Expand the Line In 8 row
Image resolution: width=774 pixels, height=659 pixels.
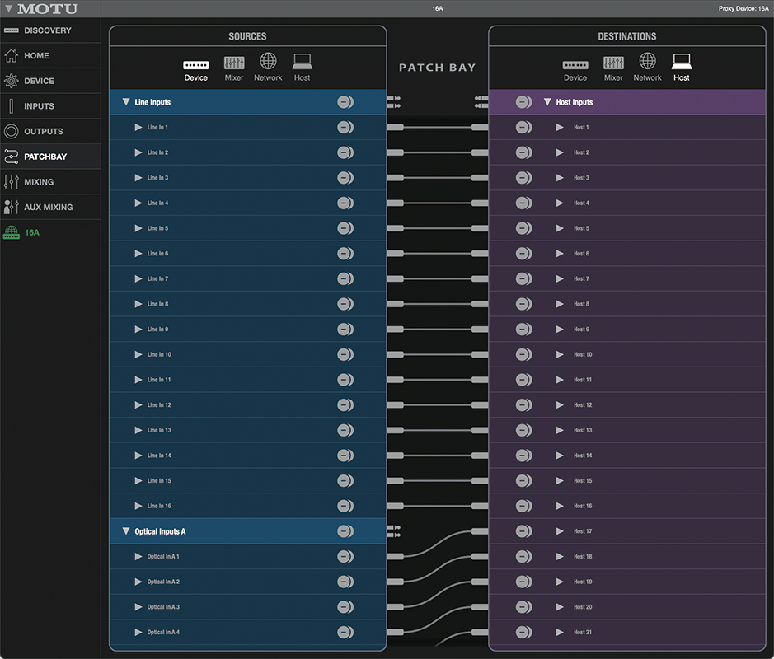(x=138, y=304)
